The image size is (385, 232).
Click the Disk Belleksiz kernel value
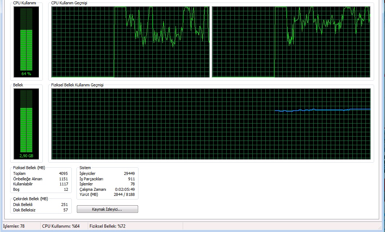point(65,210)
